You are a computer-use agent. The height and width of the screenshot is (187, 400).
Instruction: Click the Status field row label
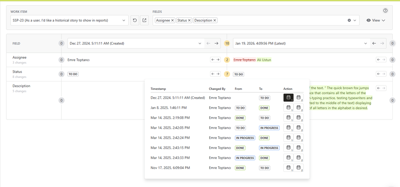tap(17, 72)
